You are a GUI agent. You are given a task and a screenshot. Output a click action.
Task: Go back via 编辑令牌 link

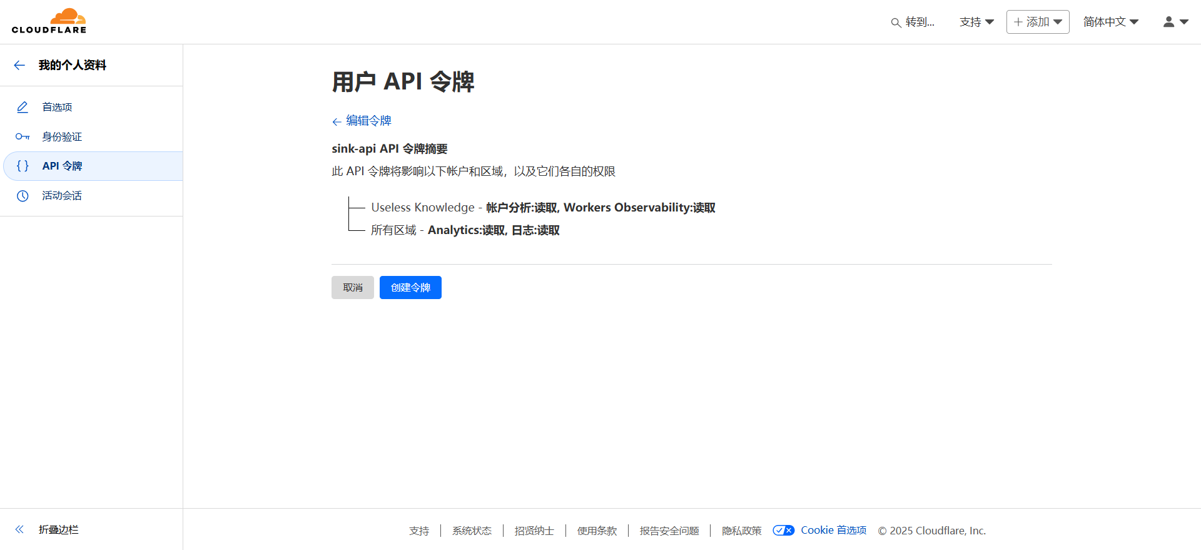(368, 121)
